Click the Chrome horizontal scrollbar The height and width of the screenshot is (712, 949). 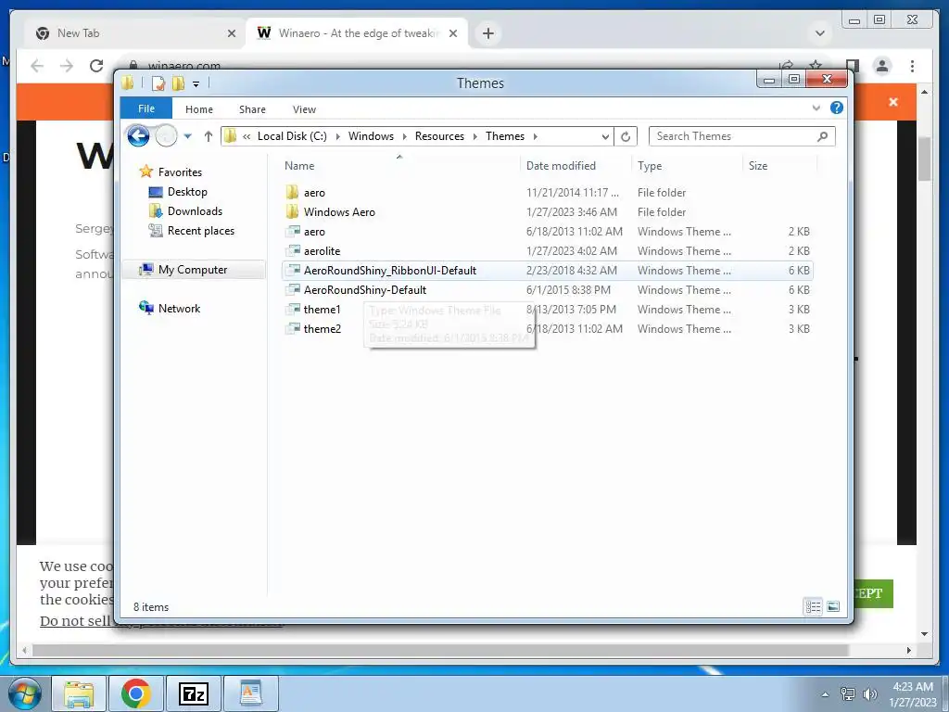coord(440,650)
